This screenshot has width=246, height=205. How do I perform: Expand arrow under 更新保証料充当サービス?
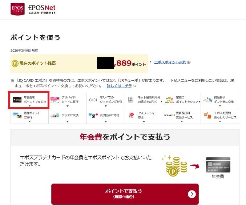tap(182, 121)
